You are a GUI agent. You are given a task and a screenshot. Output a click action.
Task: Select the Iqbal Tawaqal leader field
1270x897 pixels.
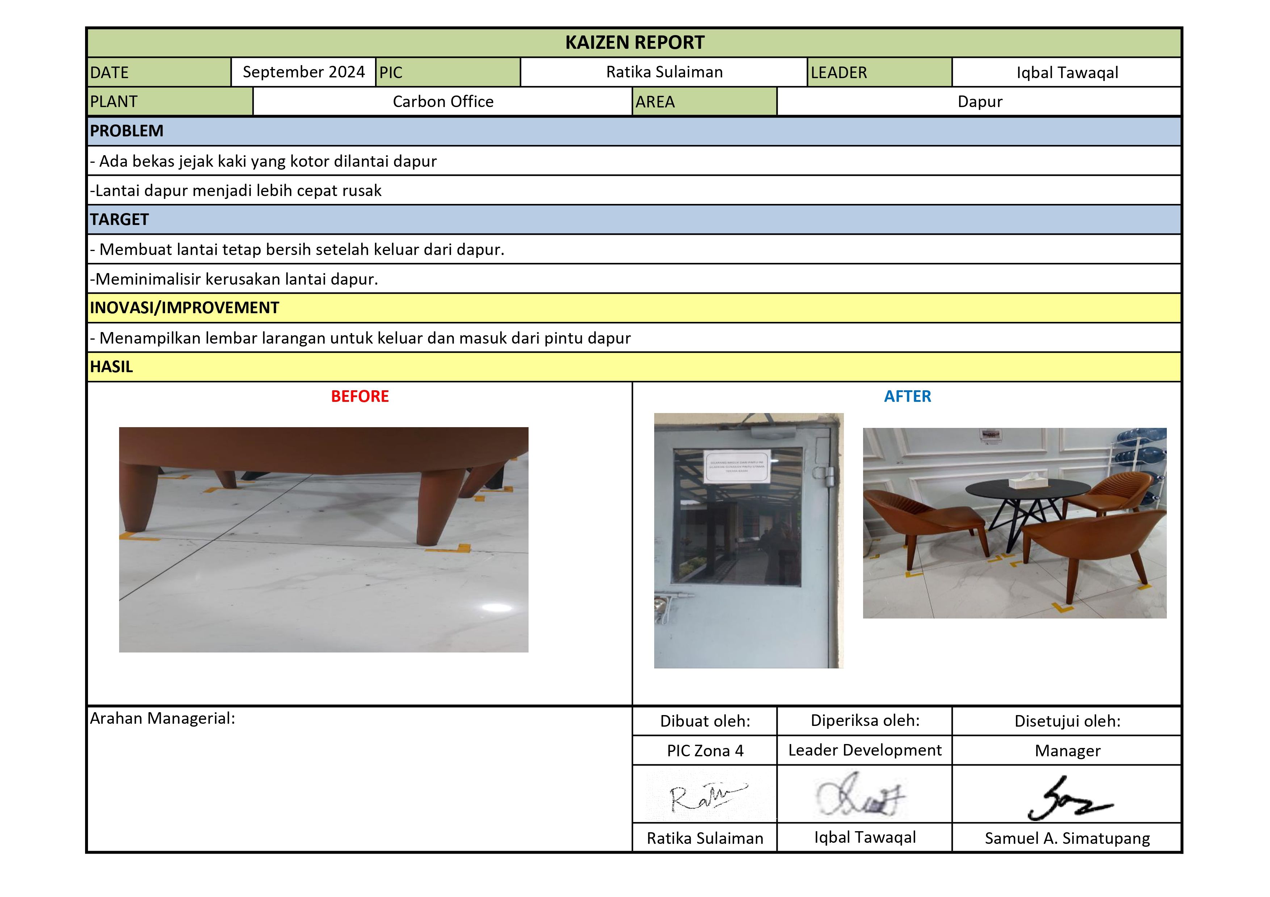1067,73
